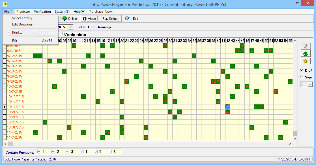
Task: Toggle Contain Positions checkbox 5
Action: [96, 151]
